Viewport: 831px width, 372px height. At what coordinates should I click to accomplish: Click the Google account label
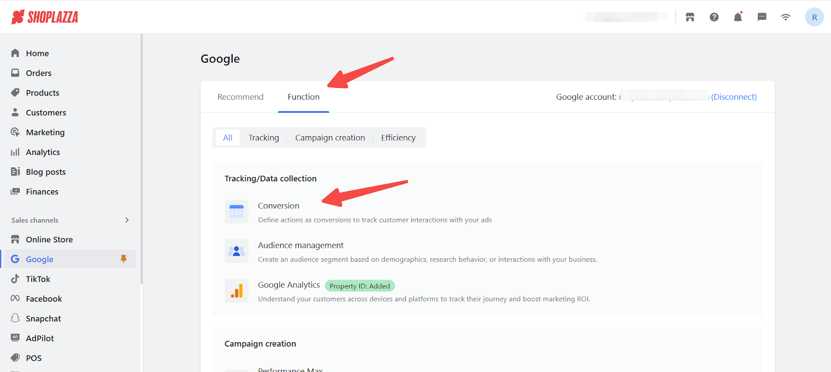[x=586, y=97]
